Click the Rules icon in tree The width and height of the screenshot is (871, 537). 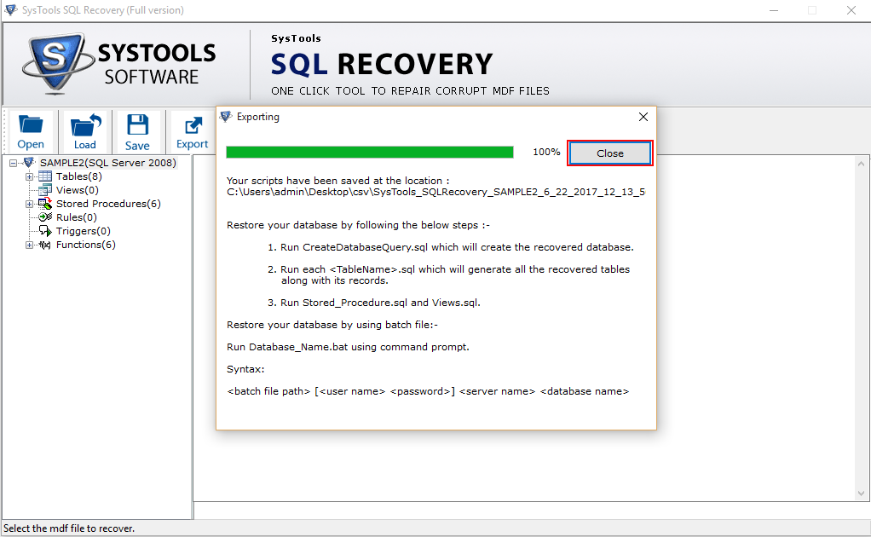(x=45, y=217)
